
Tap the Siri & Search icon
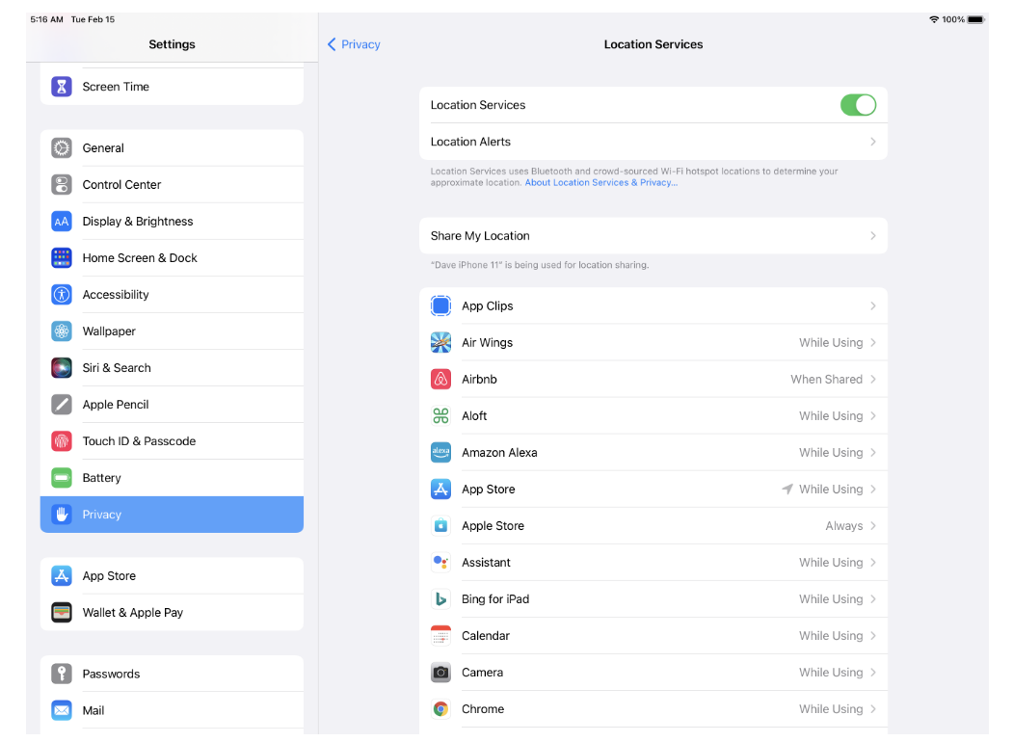click(62, 368)
